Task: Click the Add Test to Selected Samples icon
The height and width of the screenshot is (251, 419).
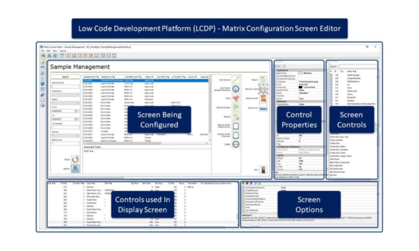Action: [x=236, y=89]
